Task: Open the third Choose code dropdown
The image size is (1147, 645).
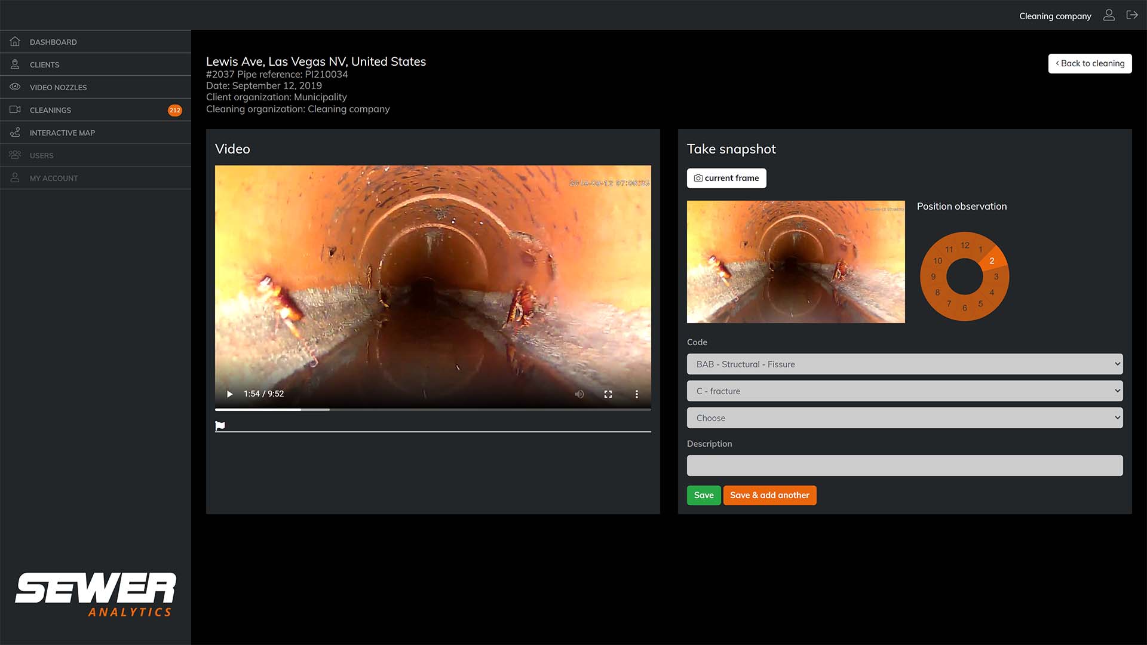Action: coord(904,418)
